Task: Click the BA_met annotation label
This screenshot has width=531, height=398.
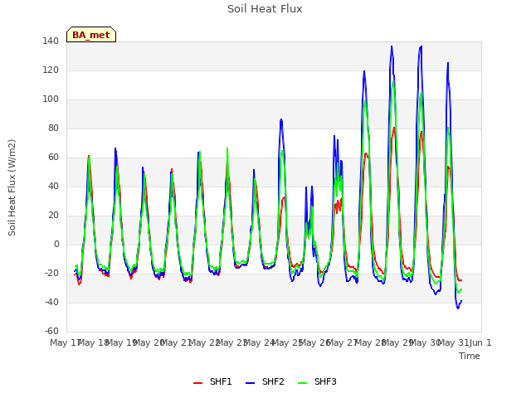Action: pos(91,35)
